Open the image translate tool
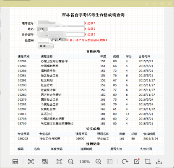The image size is (174, 168). click(x=45, y=162)
